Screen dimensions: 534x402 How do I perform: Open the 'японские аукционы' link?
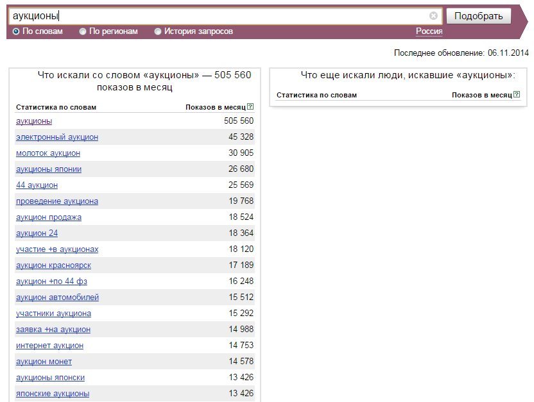[53, 394]
